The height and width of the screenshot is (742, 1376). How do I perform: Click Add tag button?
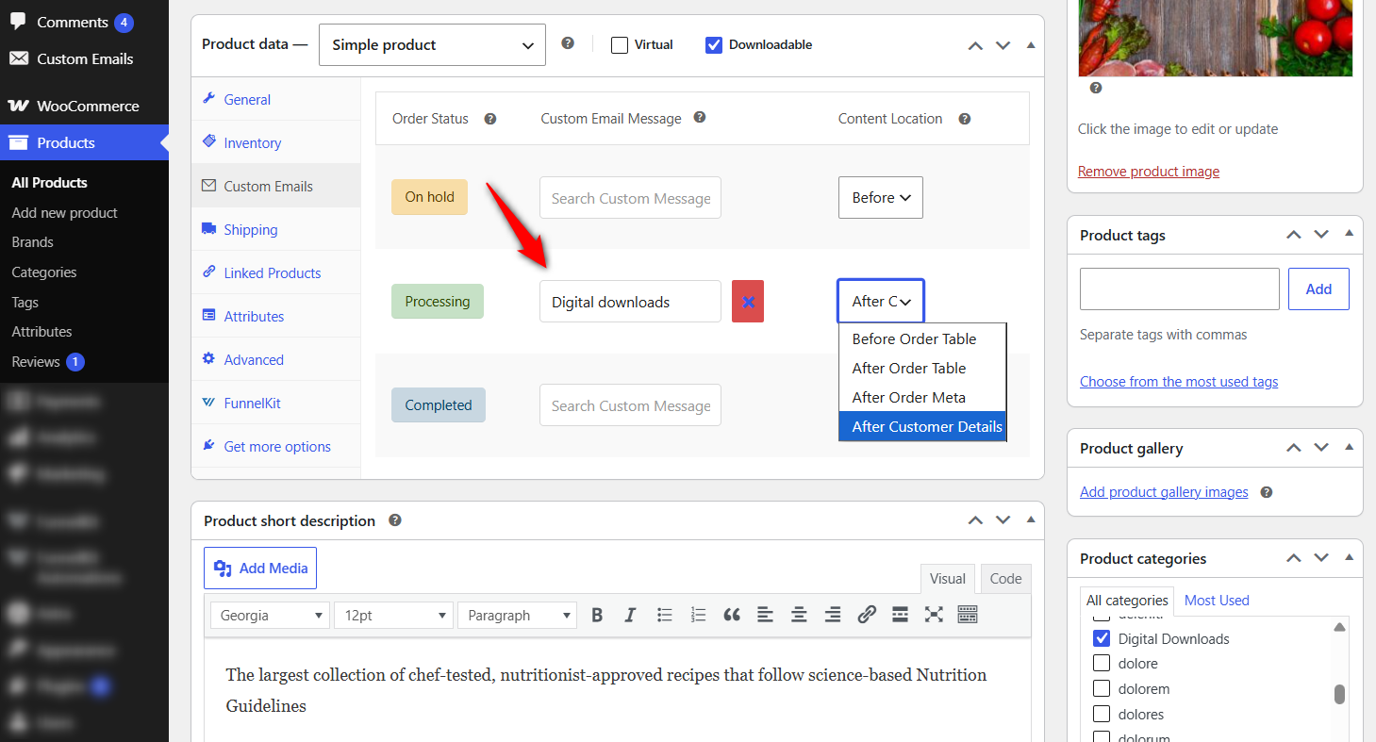(1318, 289)
